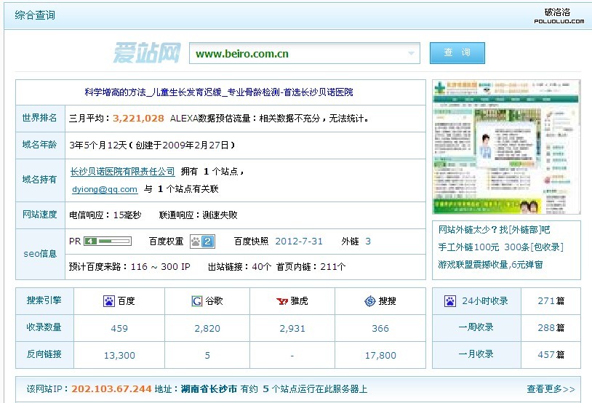592x403 pixels.
Task: Click the dyiong@qq.com email link
Action: pyautogui.click(x=105, y=189)
